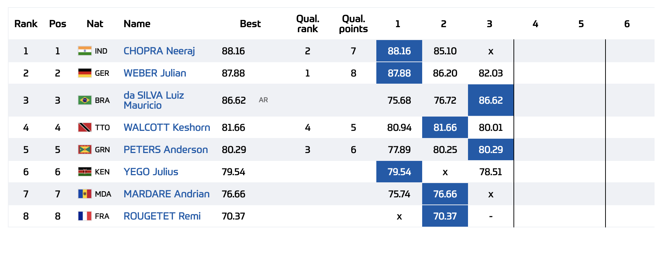661x261 pixels.
Task: Select WALCOTT Keshorn name link
Action: point(167,127)
